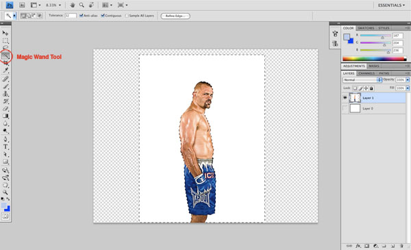Open the Actions panel icon below History
Screen dimensions: 411x250
[x=335, y=44]
